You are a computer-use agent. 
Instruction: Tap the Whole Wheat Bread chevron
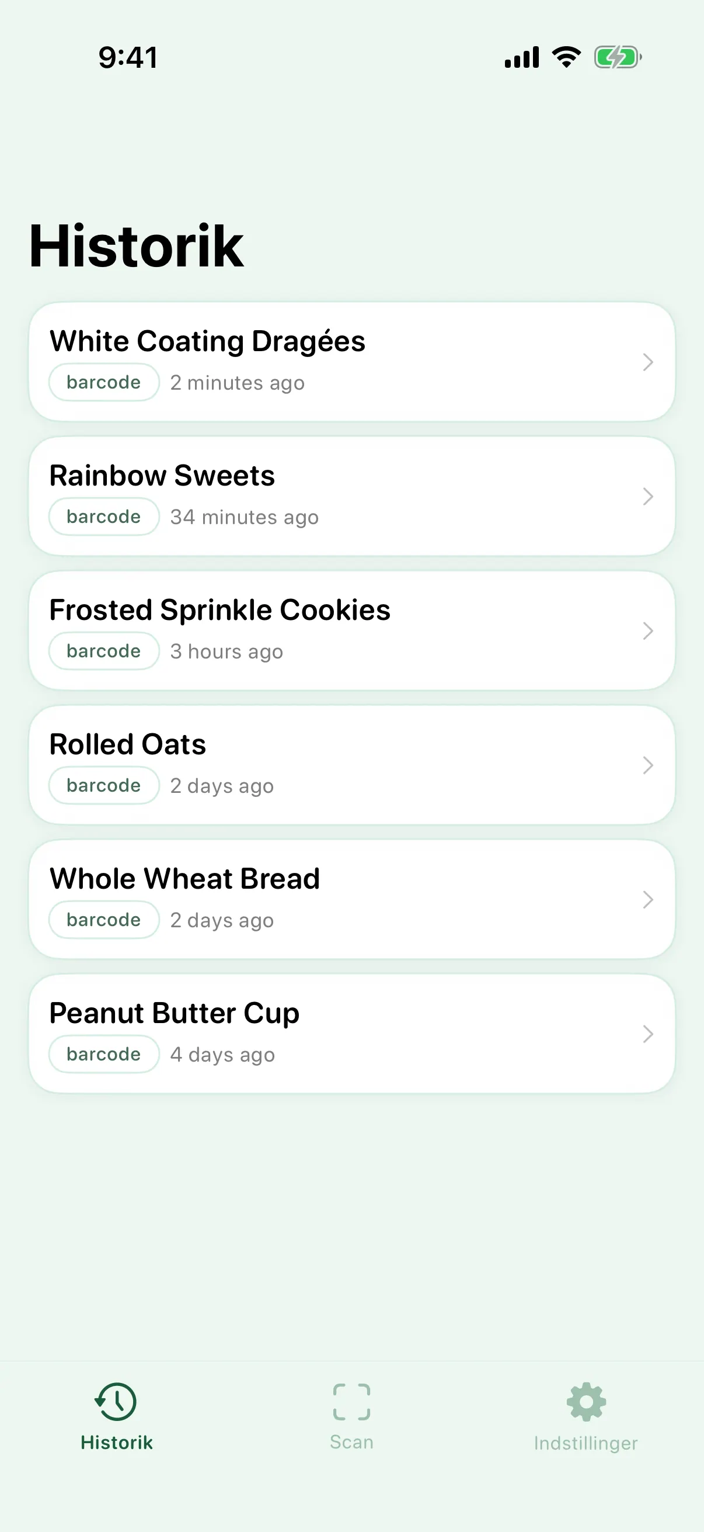pyautogui.click(x=648, y=899)
